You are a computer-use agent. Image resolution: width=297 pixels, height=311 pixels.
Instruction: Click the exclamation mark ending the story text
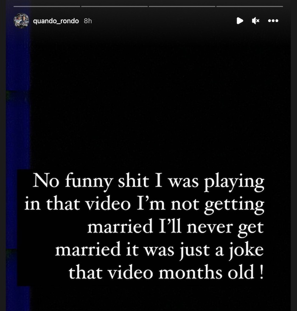coord(261,272)
